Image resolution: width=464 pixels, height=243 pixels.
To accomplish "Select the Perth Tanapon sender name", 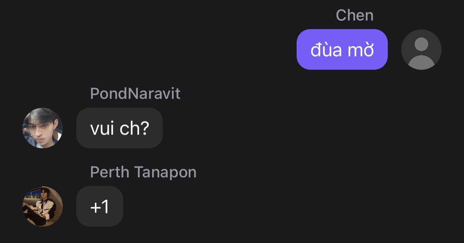I will pyautogui.click(x=143, y=172).
